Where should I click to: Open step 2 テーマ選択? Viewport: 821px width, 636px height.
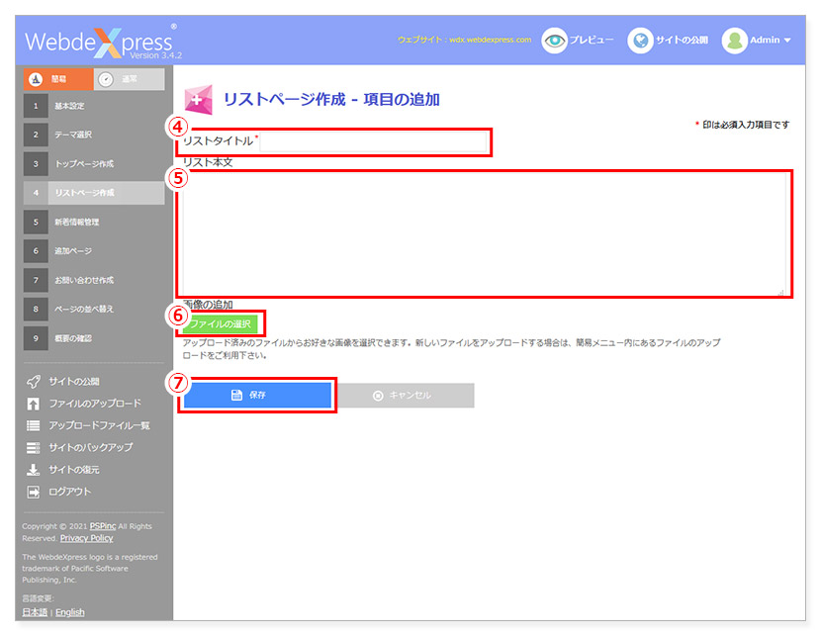[94, 135]
